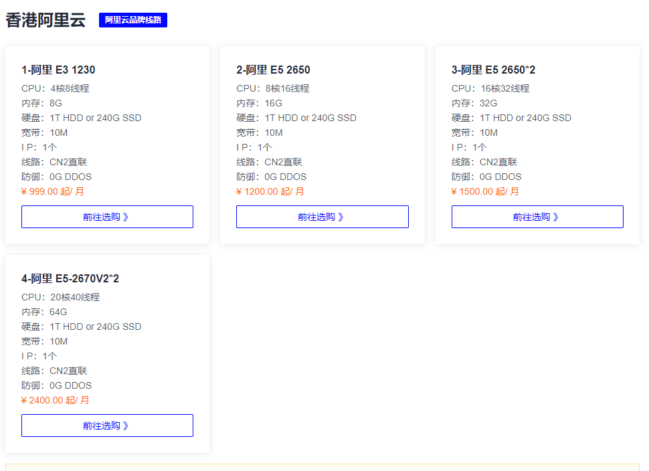649x471 pixels.
Task: Click 前往选购 under 4-阿里 E5-2670V2*2
Action: click(x=107, y=426)
